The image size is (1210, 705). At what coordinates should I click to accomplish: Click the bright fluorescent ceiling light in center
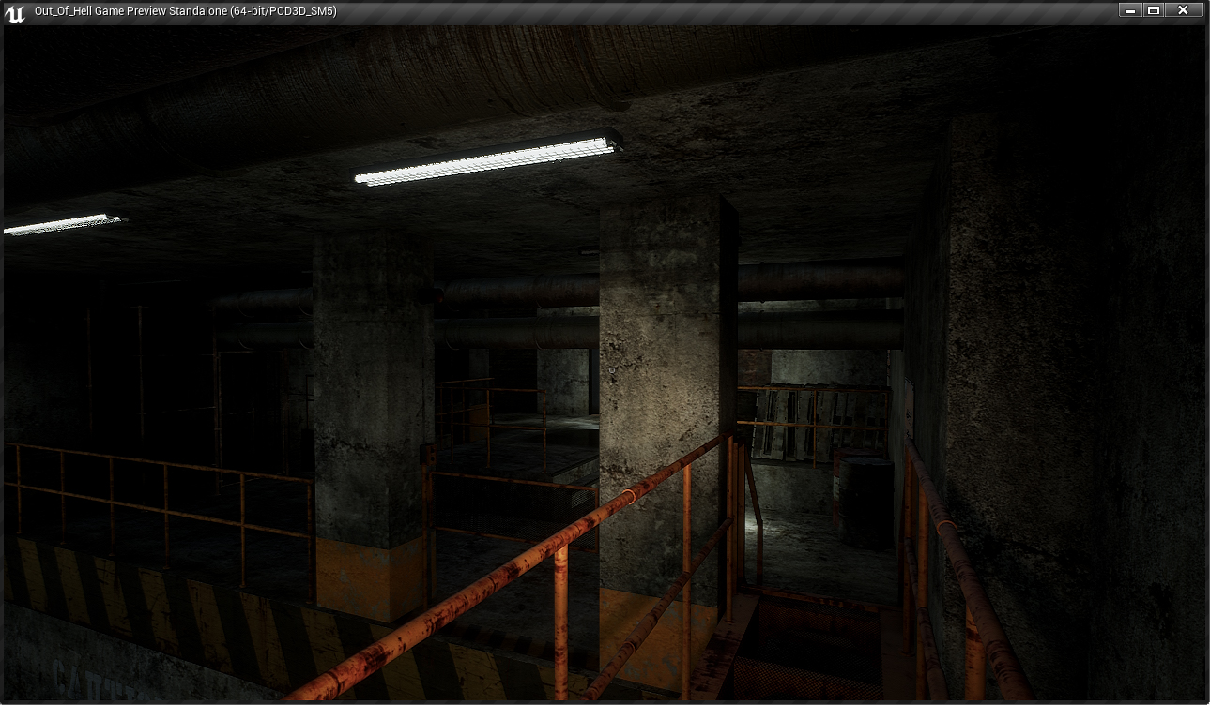pos(488,160)
